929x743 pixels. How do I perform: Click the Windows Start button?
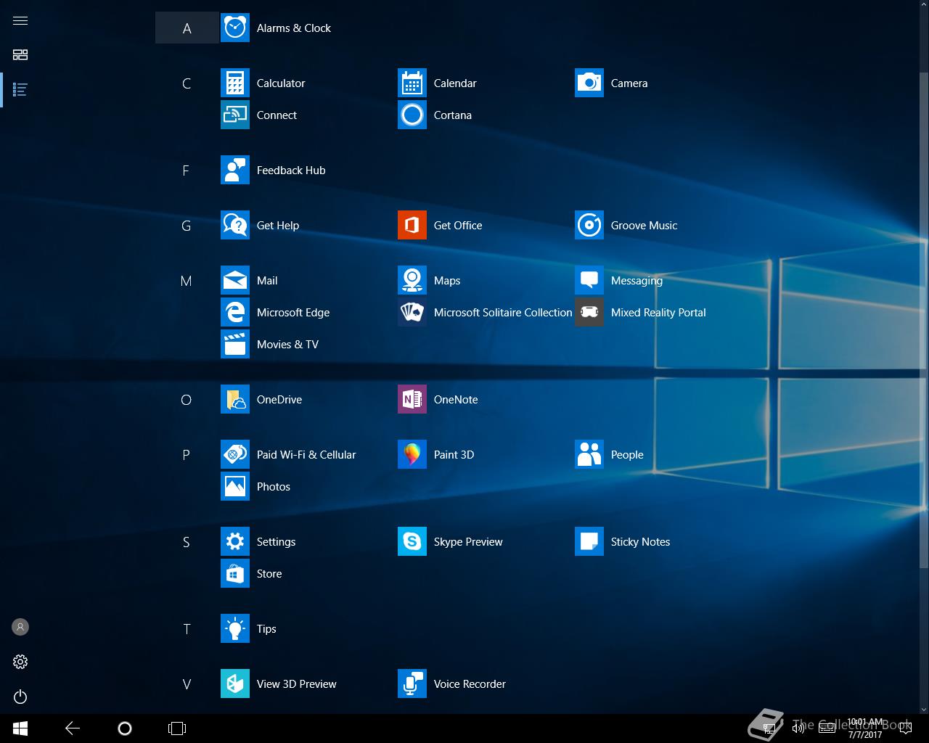(20, 728)
